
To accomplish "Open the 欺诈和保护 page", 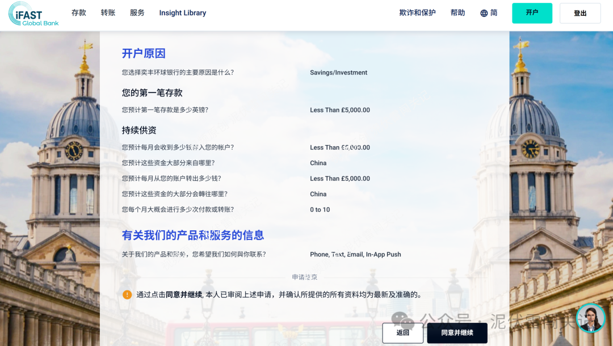I will pos(417,12).
